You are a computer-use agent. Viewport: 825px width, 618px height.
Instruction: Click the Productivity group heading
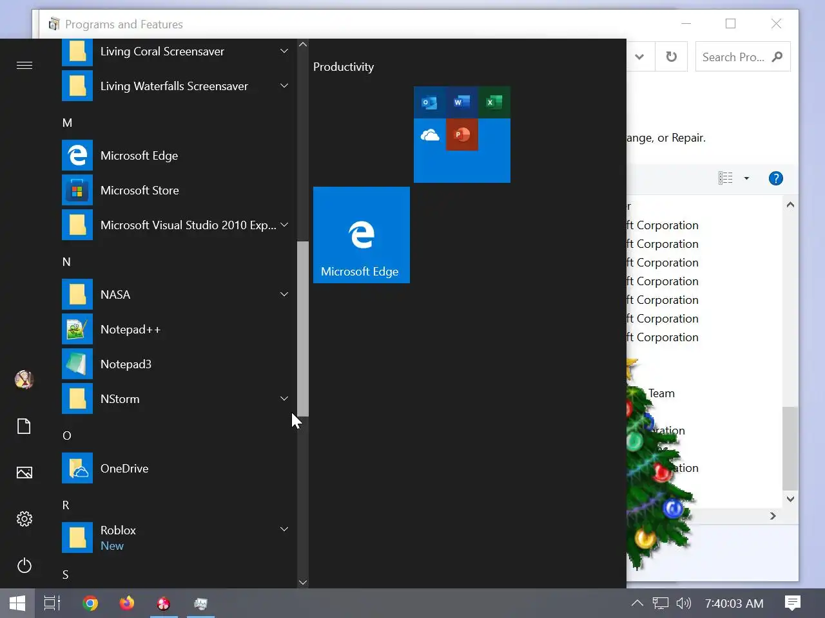tap(344, 67)
